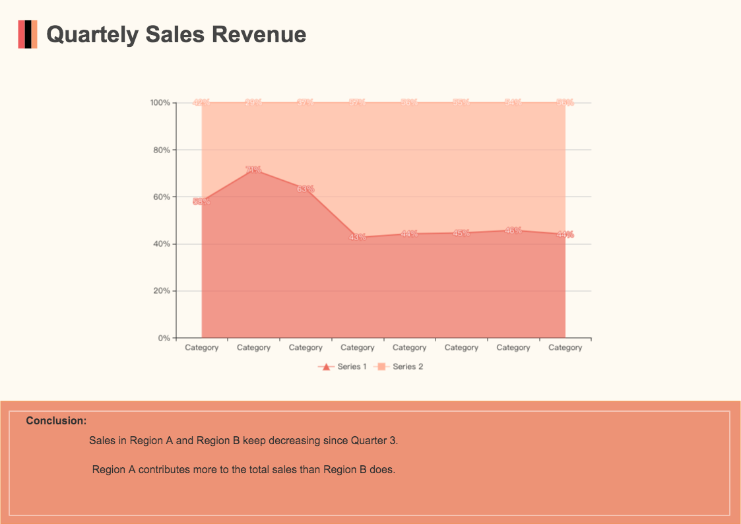
Task: Click the 57% label on the top line
Action: tap(357, 102)
